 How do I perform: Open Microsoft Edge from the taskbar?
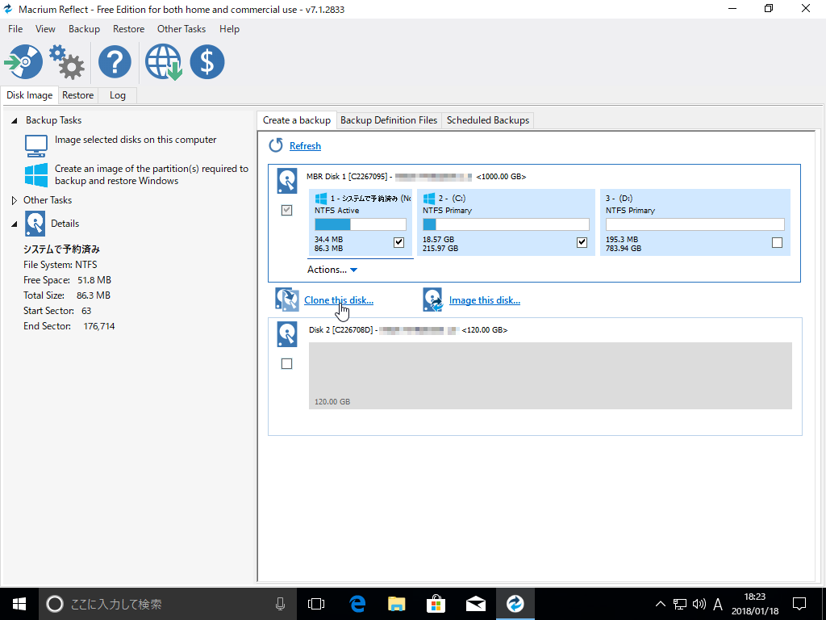point(357,604)
